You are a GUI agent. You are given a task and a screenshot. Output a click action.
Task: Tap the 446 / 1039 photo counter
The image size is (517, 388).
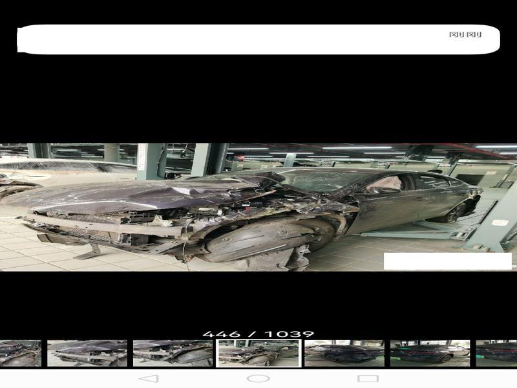coord(258,334)
